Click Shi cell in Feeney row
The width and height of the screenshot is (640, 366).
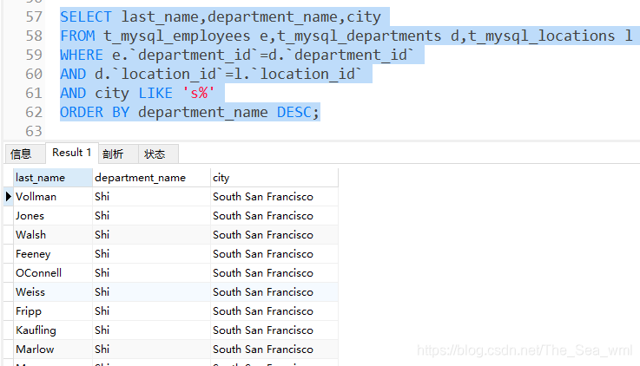[151, 254]
